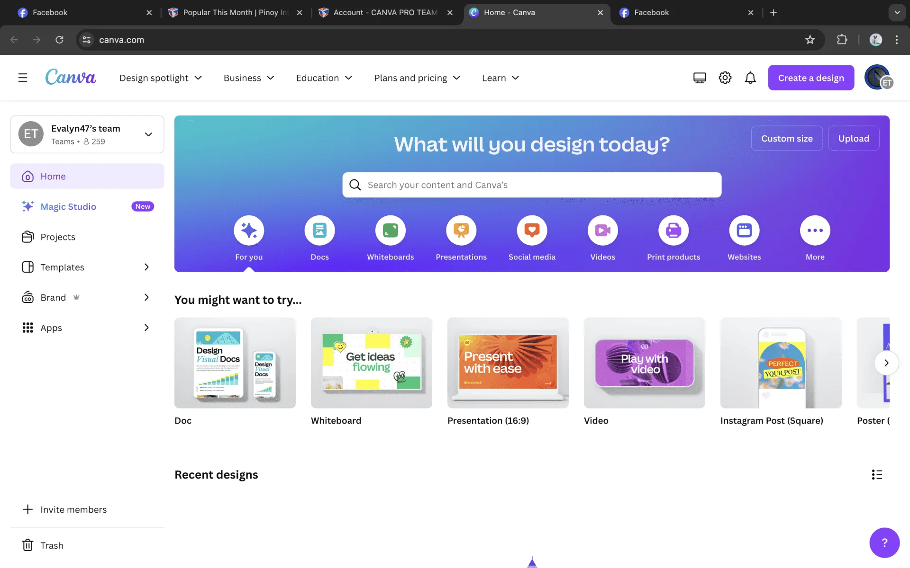Open the Presentation (16:9) thumbnail
Screen dimensions: 910x568
click(x=508, y=363)
